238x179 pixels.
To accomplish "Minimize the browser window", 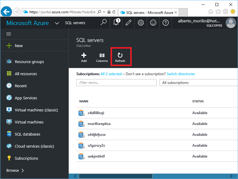I will (203, 5).
